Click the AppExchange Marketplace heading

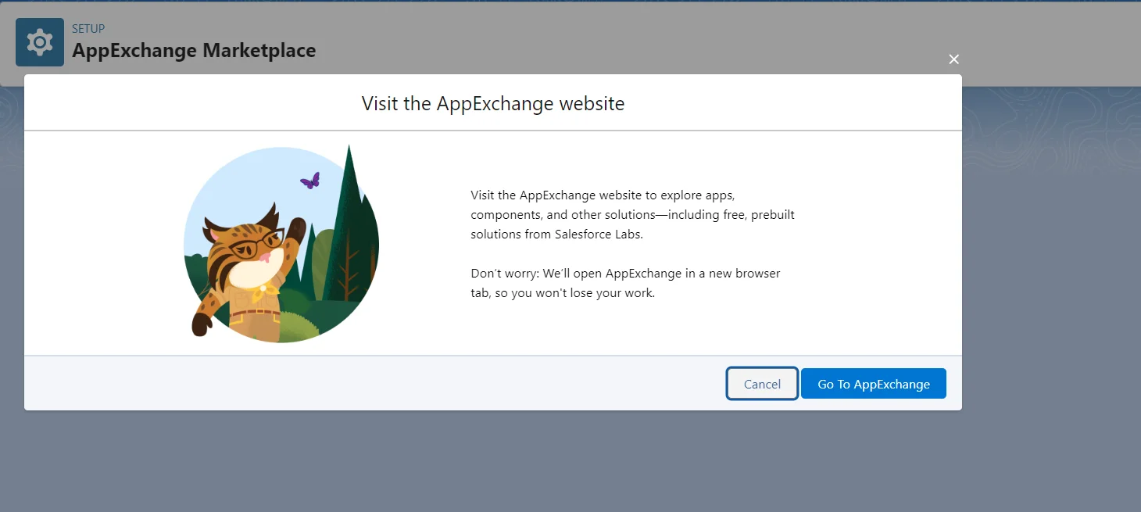(193, 50)
